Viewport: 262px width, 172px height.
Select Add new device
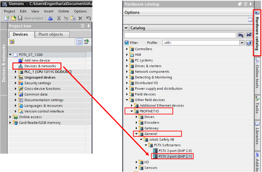point(37,60)
